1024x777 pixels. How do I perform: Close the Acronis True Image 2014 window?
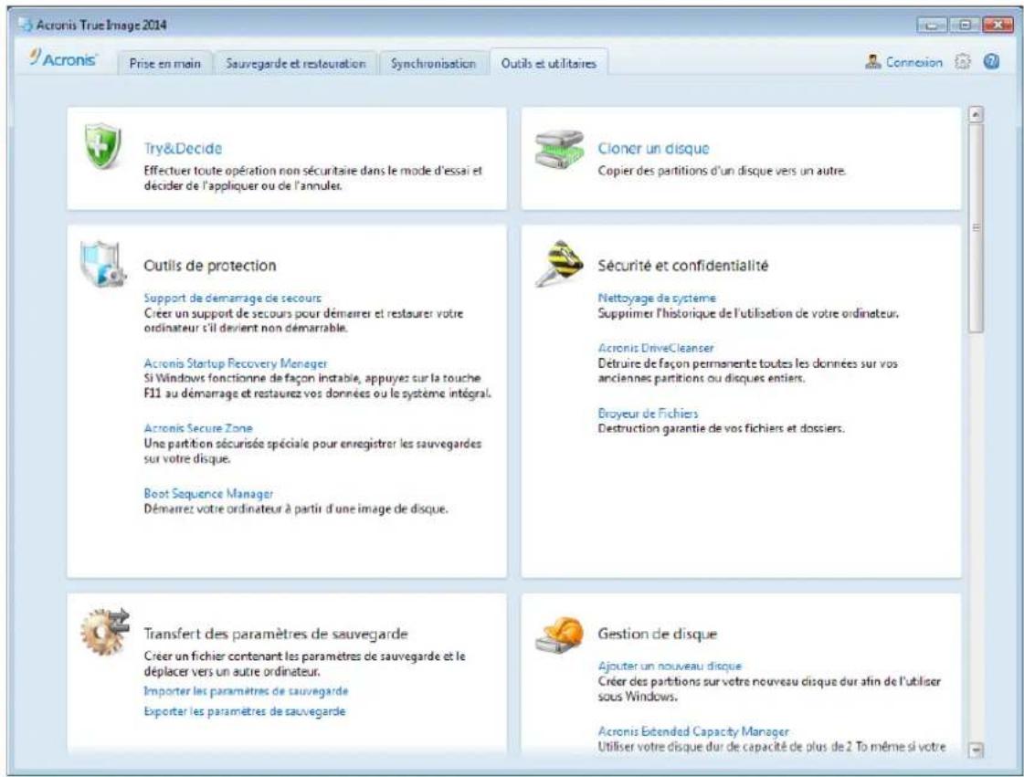point(998,26)
